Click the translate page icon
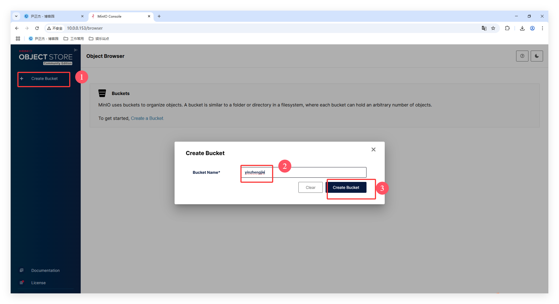The height and width of the screenshot is (304, 559). [484, 28]
